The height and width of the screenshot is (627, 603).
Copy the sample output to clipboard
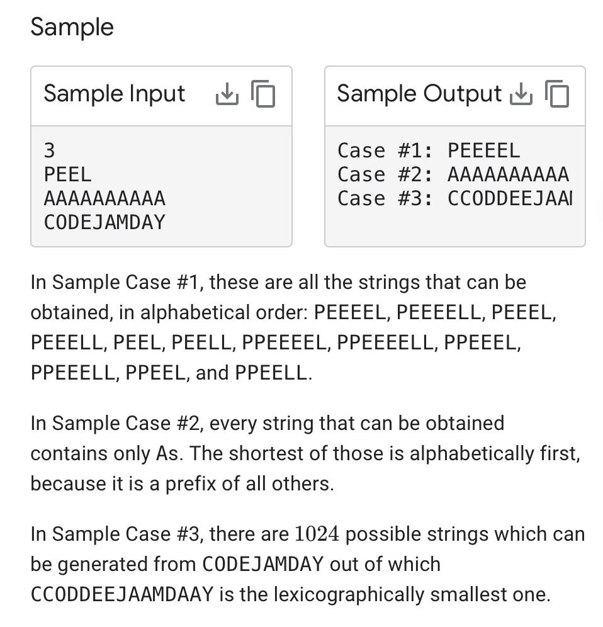click(x=557, y=93)
